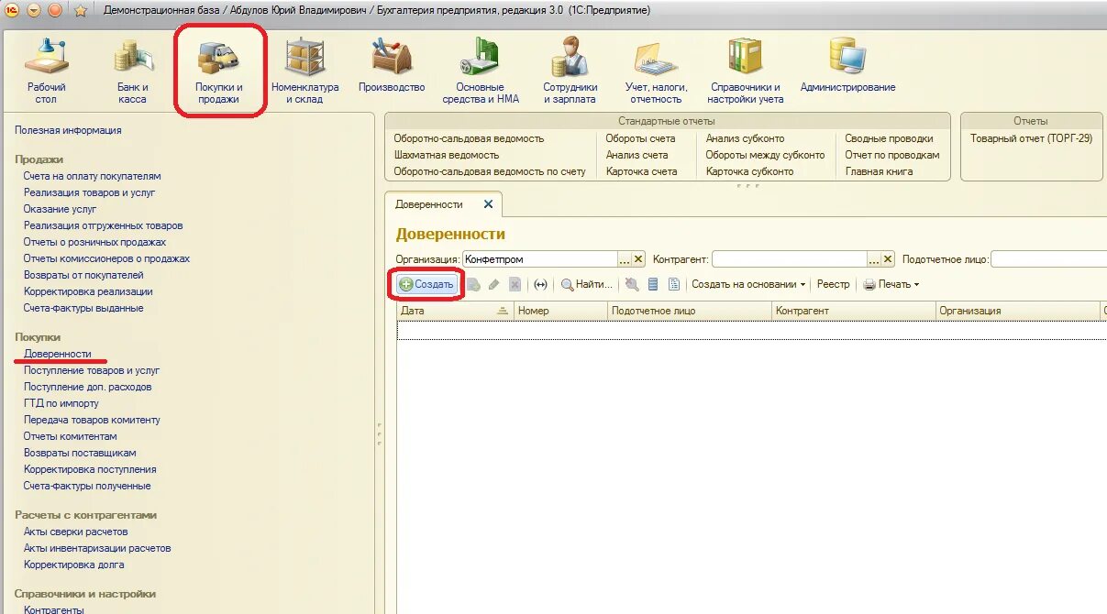Screen dimensions: 1107x614
Task: Open the Рабочий стол section
Action: pos(46,71)
